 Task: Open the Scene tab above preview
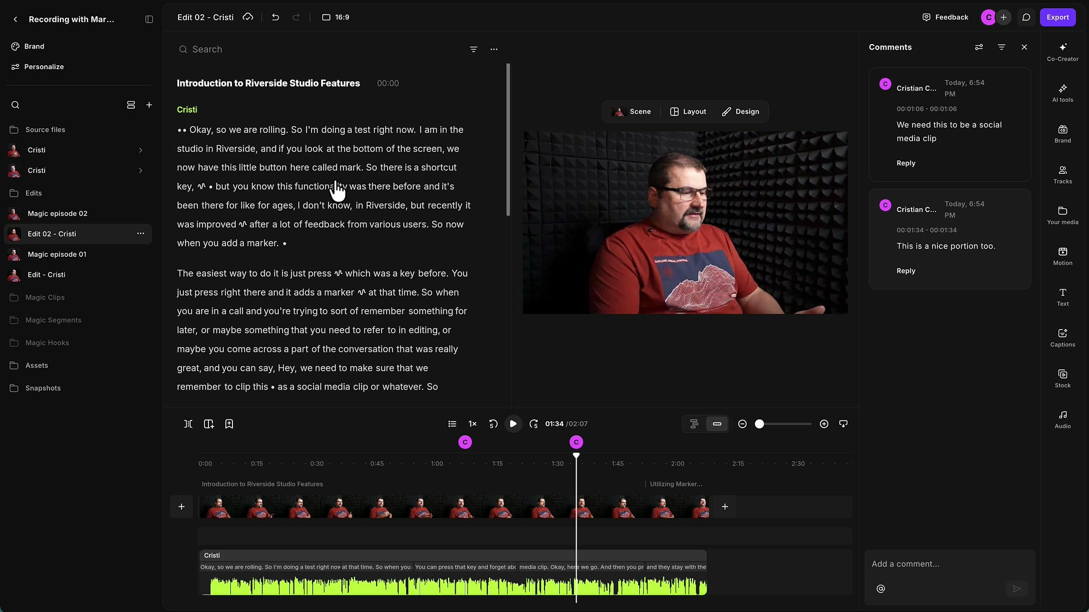point(632,112)
